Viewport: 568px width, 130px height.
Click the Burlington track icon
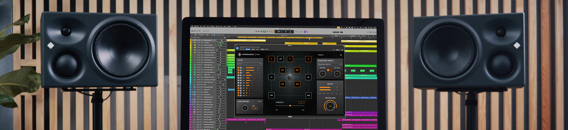pos(195,43)
